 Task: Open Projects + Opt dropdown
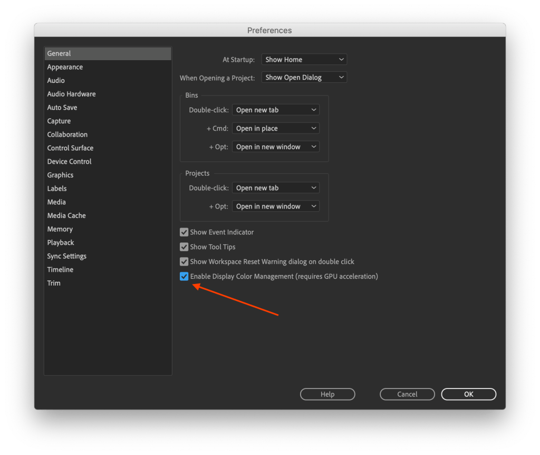pos(275,207)
